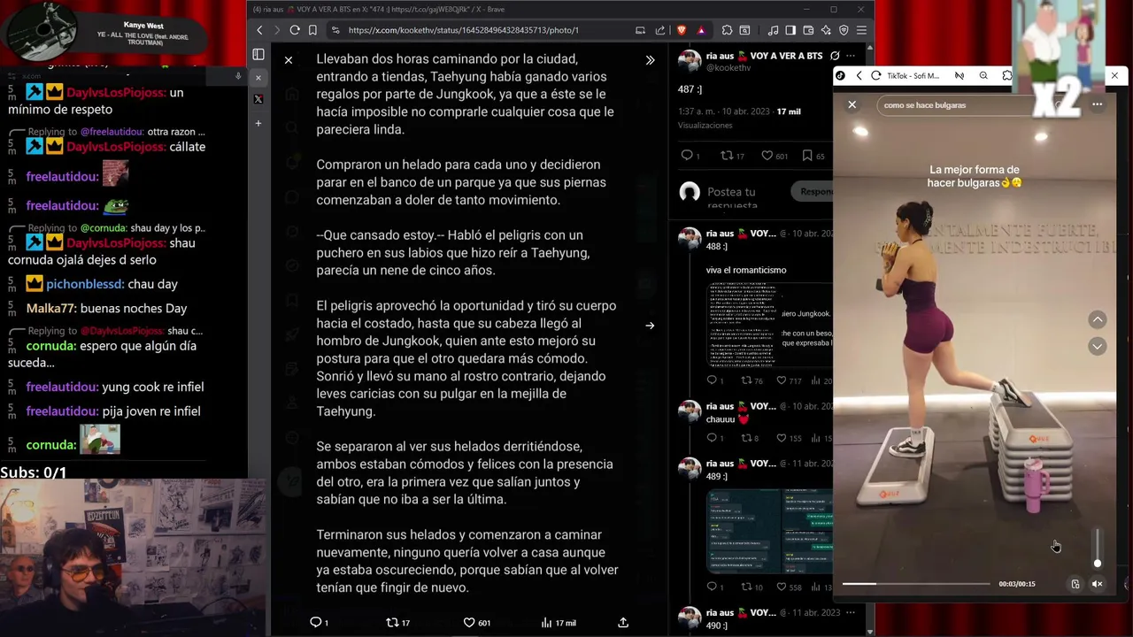This screenshot has width=1133, height=637.
Task: Go to next photo with arrow
Action: coord(650,326)
